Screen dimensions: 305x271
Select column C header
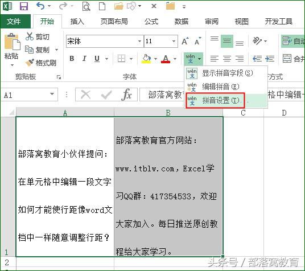pyautogui.click(x=244, y=113)
